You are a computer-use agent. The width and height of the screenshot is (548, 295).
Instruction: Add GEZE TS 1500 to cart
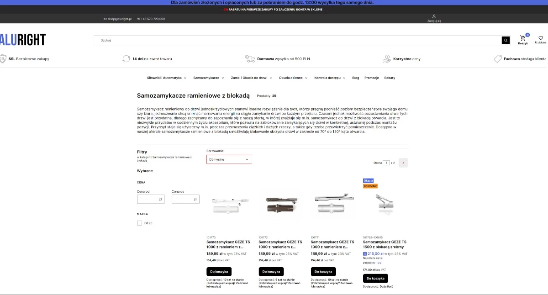point(375,278)
